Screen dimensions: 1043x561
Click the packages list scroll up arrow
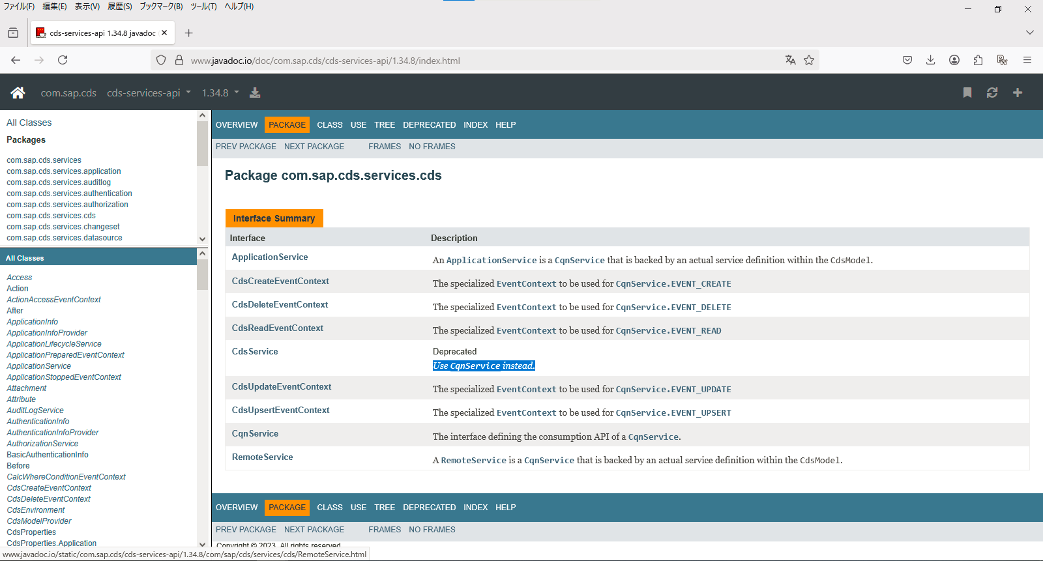pyautogui.click(x=202, y=115)
